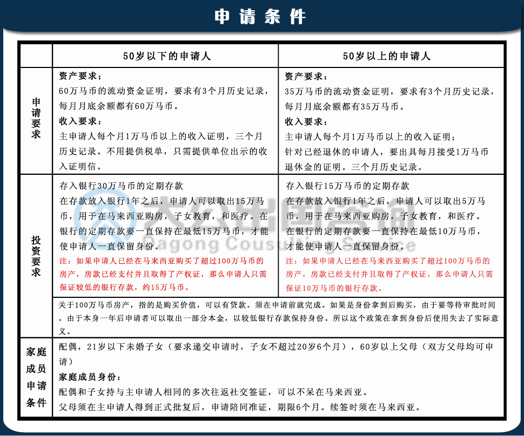Select the line "每月月底余额都有60万马币。"
This screenshot has height=436, width=524.
tap(119, 106)
